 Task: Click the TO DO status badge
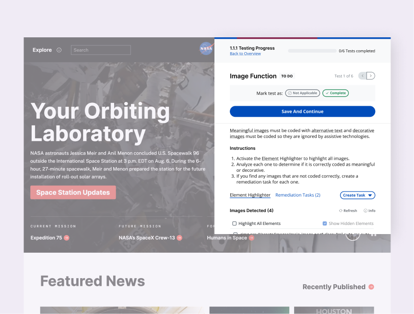(x=287, y=76)
